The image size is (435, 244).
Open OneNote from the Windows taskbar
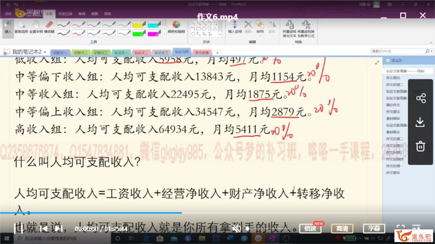(x=272, y=238)
